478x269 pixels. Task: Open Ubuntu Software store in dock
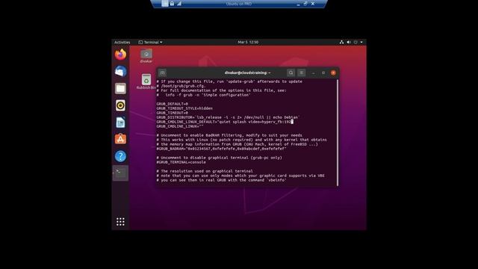tap(120, 139)
